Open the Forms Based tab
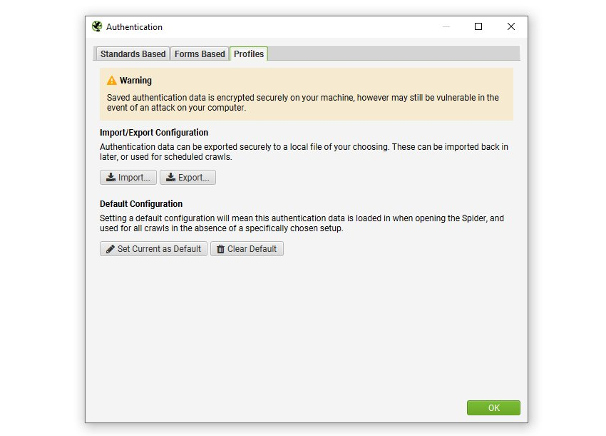Screen dimensions: 606x436 click(200, 54)
